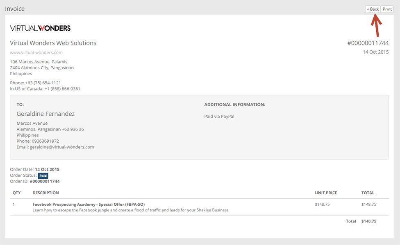Click the DESCRIPTION column header
Viewport: 400px width, 245px height.
point(45,193)
